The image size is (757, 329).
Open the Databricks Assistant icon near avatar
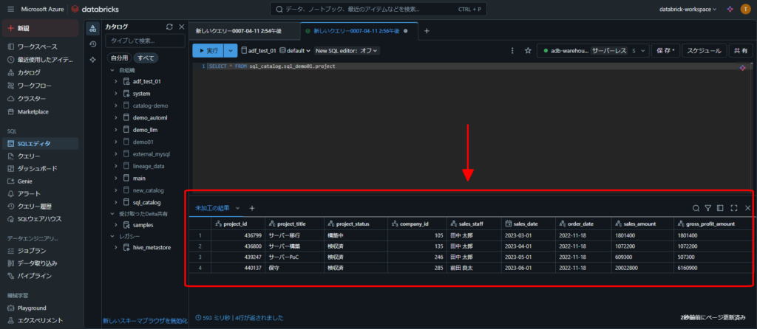coord(730,9)
